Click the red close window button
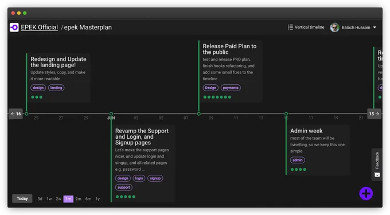The image size is (390, 215). coord(13,13)
